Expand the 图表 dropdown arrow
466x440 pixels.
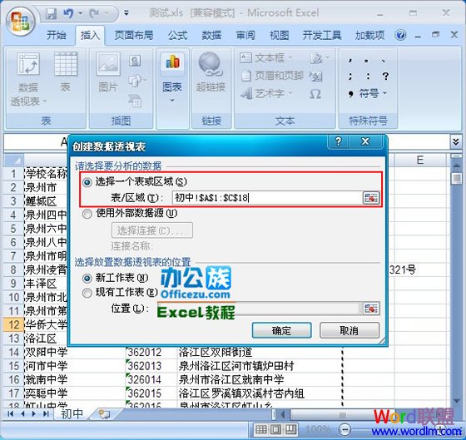(x=172, y=101)
